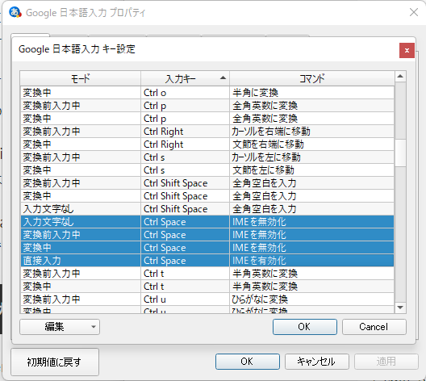Select the highlighted 入力文字なし Ctrl Space row
The width and height of the screenshot is (426, 381).
click(x=207, y=222)
